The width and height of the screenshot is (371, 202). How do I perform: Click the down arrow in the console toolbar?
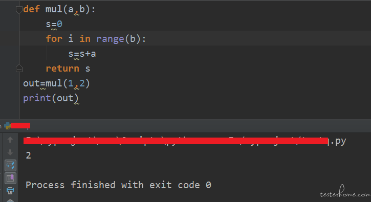pos(10,152)
